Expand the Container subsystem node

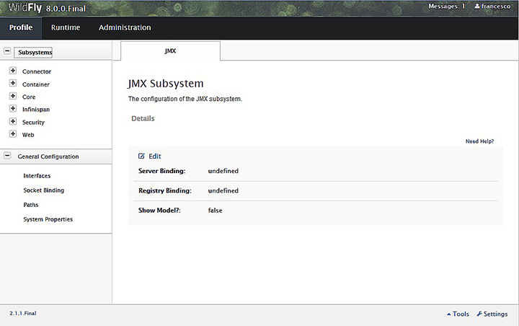click(13, 83)
